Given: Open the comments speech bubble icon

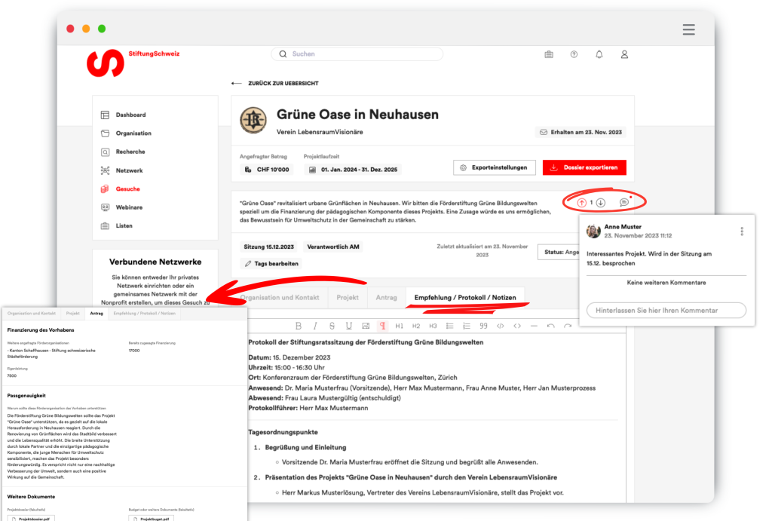Looking at the screenshot, I should 623,203.
